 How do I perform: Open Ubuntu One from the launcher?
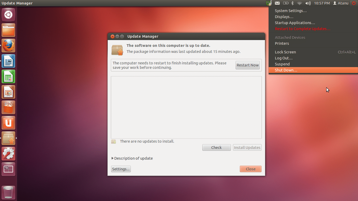click(x=8, y=123)
